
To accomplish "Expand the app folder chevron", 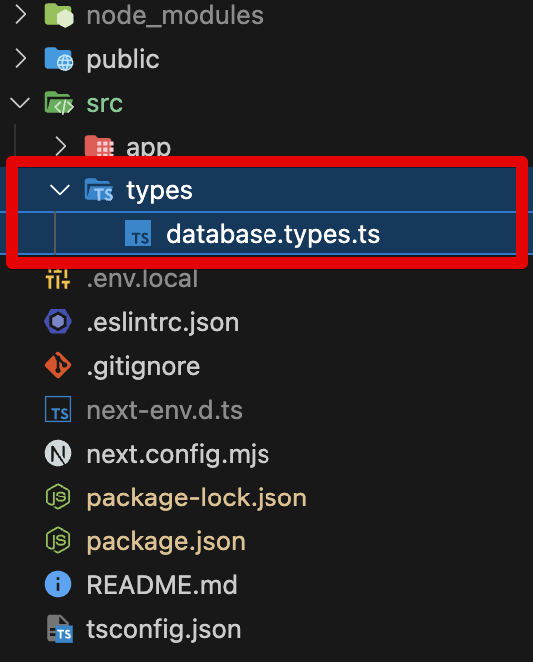I will tap(60, 147).
